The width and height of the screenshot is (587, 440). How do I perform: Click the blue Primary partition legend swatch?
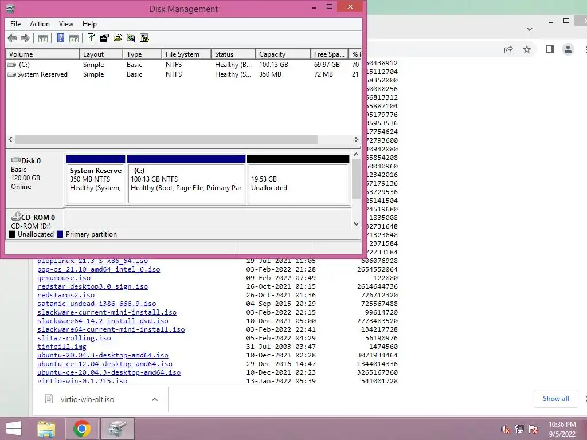[60, 234]
